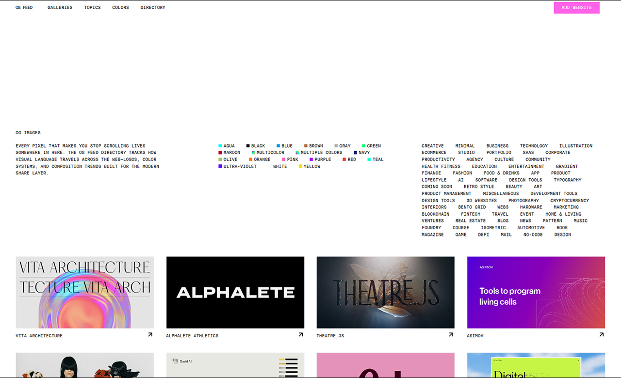Click the arrow icon next to Alphalete Athletics
The width and height of the screenshot is (621, 378).
click(300, 335)
